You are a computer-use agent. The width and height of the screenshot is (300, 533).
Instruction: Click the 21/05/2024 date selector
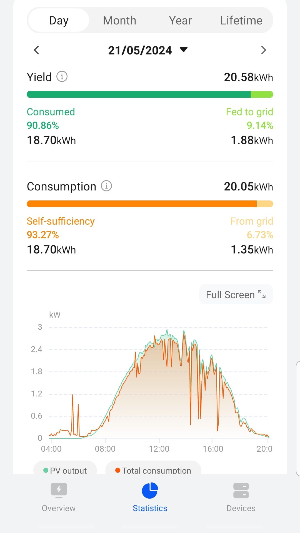tap(140, 51)
